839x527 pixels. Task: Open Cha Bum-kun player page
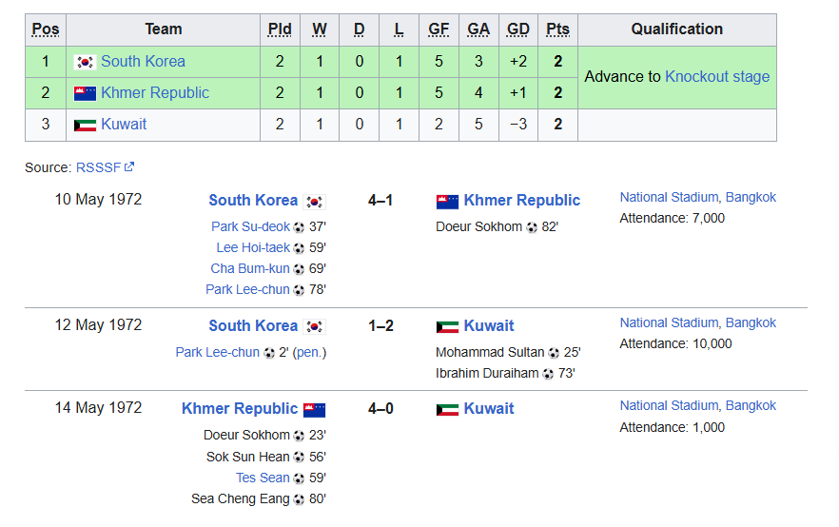[x=250, y=268]
